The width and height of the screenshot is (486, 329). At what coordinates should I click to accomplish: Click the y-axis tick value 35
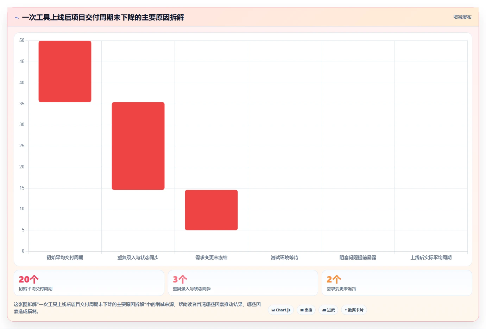[x=22, y=104]
